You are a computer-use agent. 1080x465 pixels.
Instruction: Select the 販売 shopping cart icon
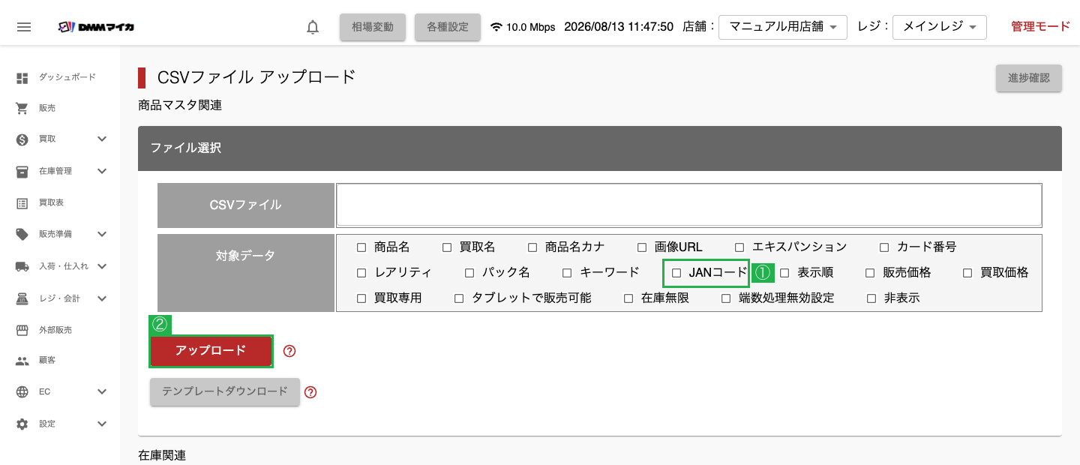tap(22, 108)
